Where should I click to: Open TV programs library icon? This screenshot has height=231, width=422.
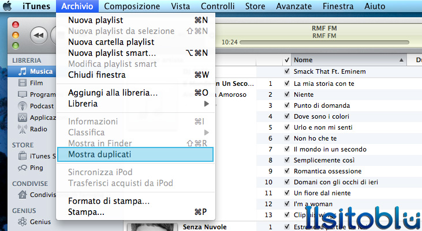click(x=23, y=94)
